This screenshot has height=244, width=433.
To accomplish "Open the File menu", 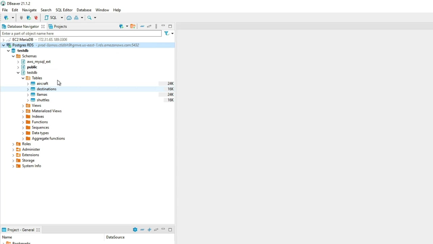I will pos(5,10).
